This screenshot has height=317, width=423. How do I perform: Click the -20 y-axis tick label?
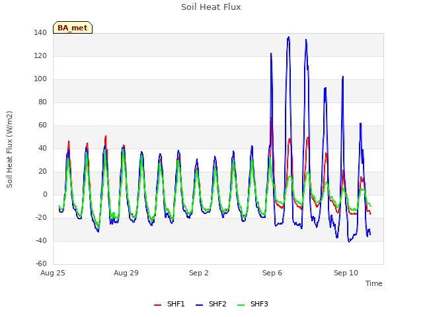coord(41,217)
